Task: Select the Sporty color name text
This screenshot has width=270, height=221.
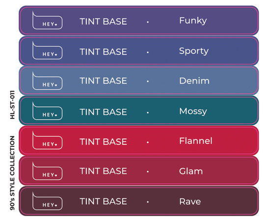Action: coord(194,51)
